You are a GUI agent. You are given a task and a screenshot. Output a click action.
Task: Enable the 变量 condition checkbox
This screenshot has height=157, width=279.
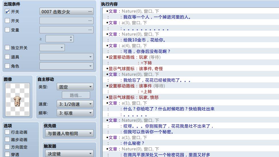(7, 30)
